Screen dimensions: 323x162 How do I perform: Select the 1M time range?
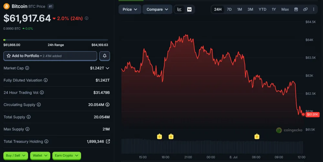click(240, 9)
